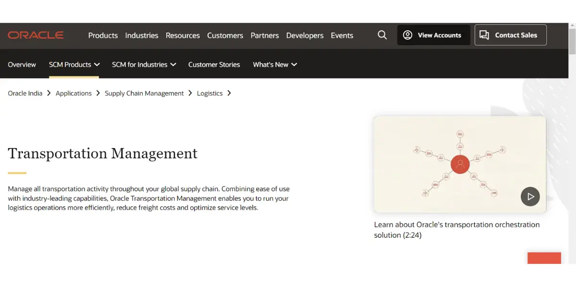Click the chevron after Oracle India breadcrumb
The height and width of the screenshot is (288, 576).
(x=49, y=93)
